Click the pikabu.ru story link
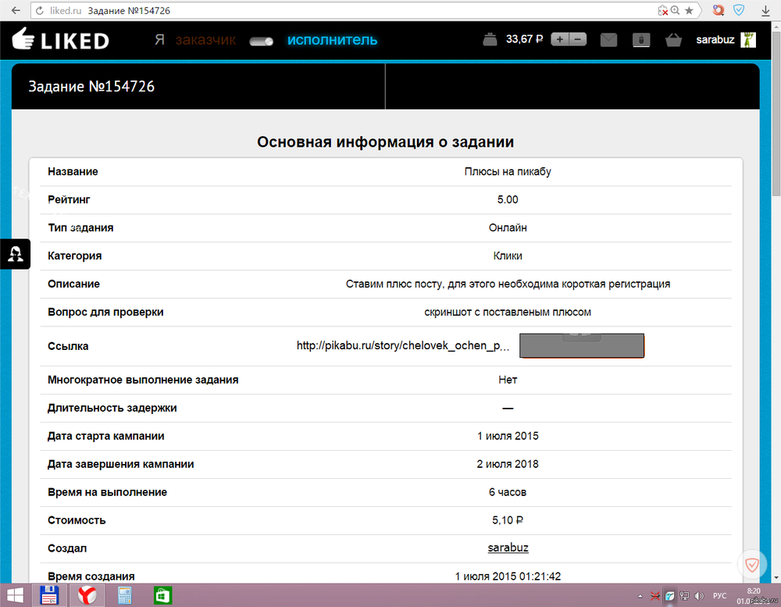 (403, 346)
